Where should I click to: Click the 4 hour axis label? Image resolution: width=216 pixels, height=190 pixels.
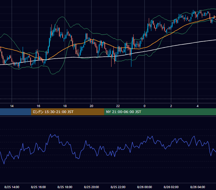coord(198,106)
